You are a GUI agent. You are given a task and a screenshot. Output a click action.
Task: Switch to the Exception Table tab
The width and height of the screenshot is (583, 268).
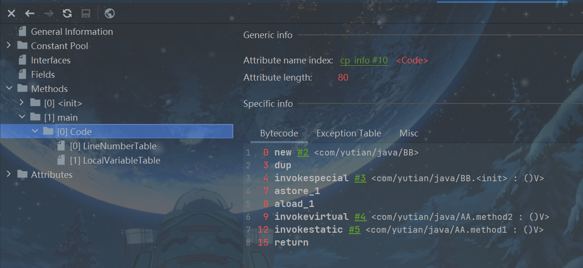[x=348, y=134]
